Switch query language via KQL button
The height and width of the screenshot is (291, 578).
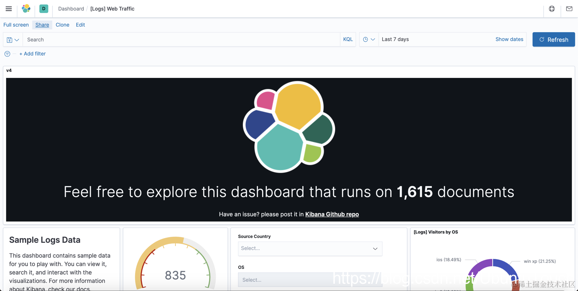(348, 39)
